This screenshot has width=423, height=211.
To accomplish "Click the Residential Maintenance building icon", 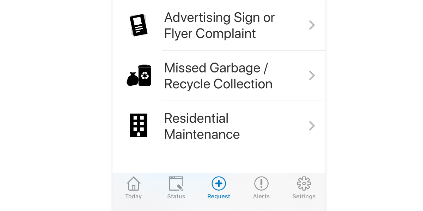I will pyautogui.click(x=139, y=126).
